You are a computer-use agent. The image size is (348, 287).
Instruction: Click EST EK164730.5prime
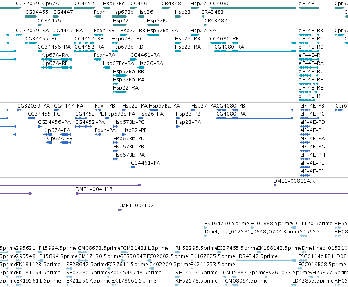[x=227, y=224]
